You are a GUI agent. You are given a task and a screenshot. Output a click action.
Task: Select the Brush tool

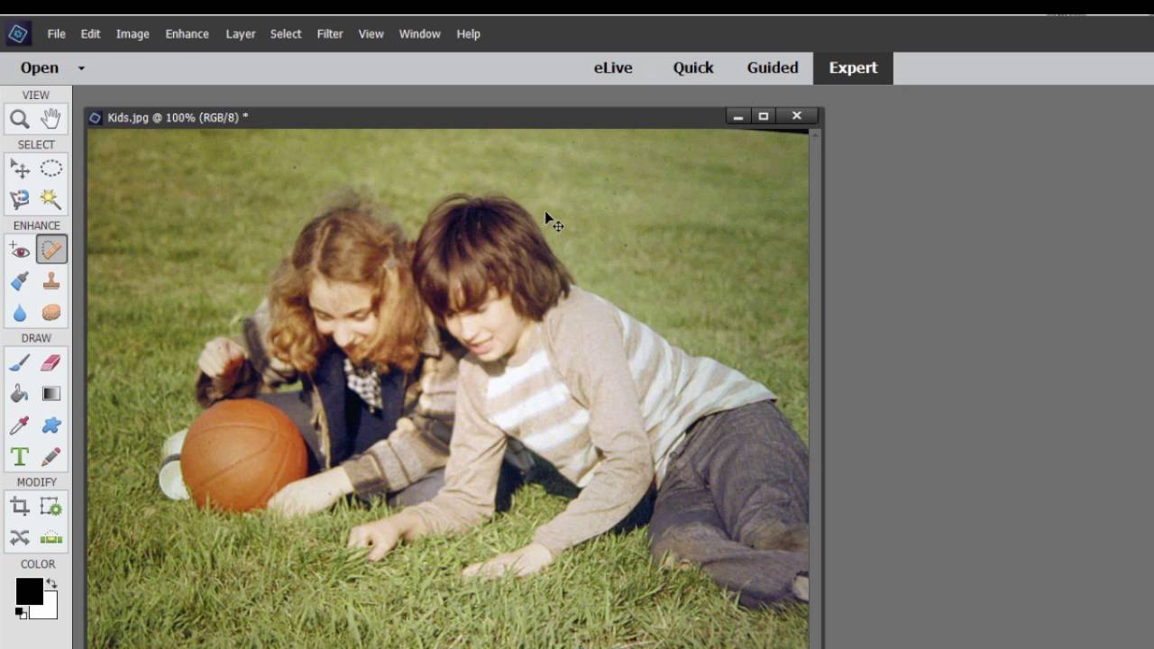pyautogui.click(x=20, y=362)
